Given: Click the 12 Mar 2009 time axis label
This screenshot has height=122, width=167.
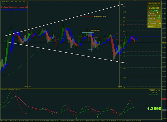Looking at the screenshot, I should [4, 121].
